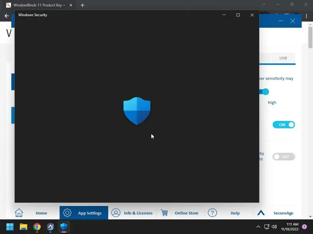Minimize the Windows Security window
The width and height of the screenshot is (313, 234).
click(224, 15)
